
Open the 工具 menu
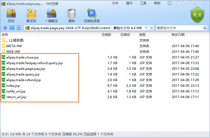click(143, 3)
